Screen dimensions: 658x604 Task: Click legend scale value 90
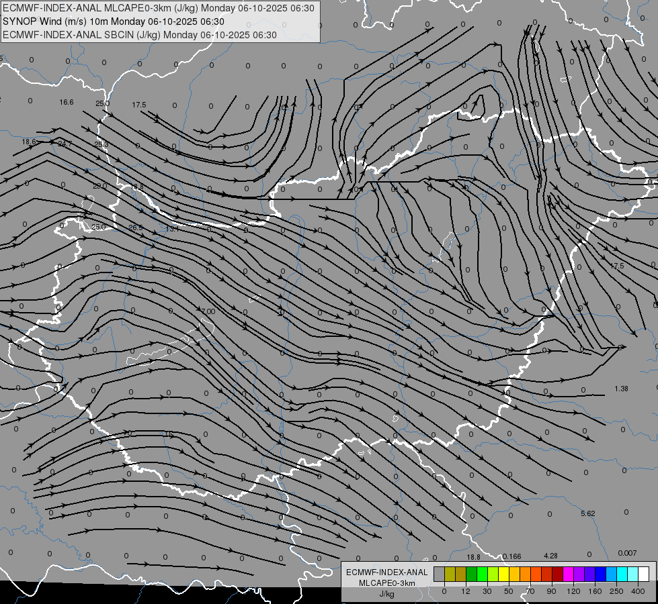coord(551,591)
